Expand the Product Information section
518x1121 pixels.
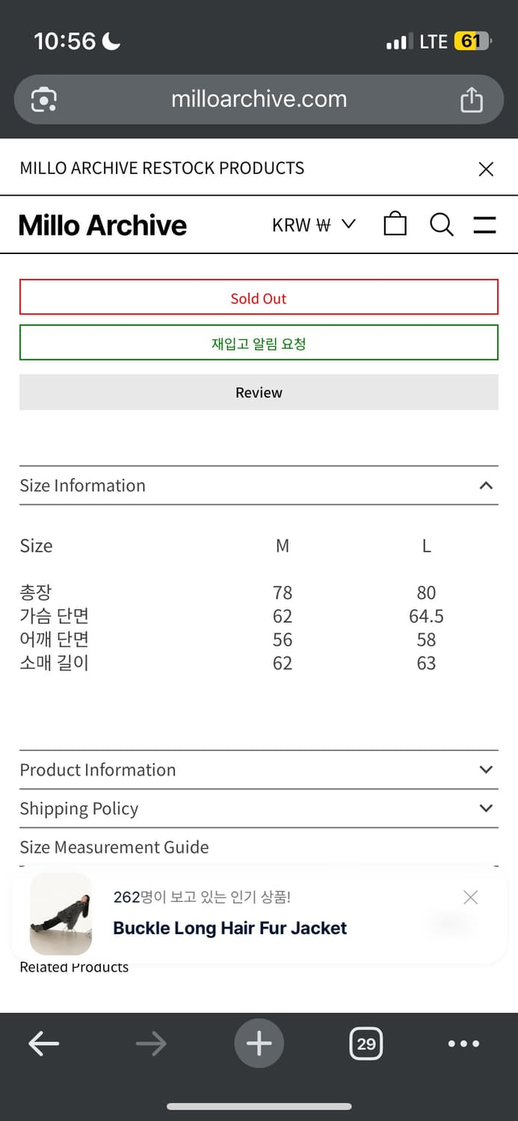coord(485,769)
